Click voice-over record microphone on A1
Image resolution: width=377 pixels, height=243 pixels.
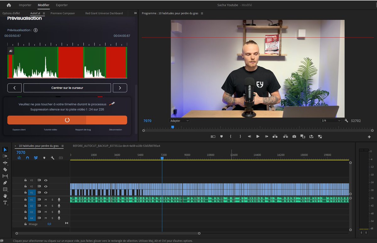point(59,200)
